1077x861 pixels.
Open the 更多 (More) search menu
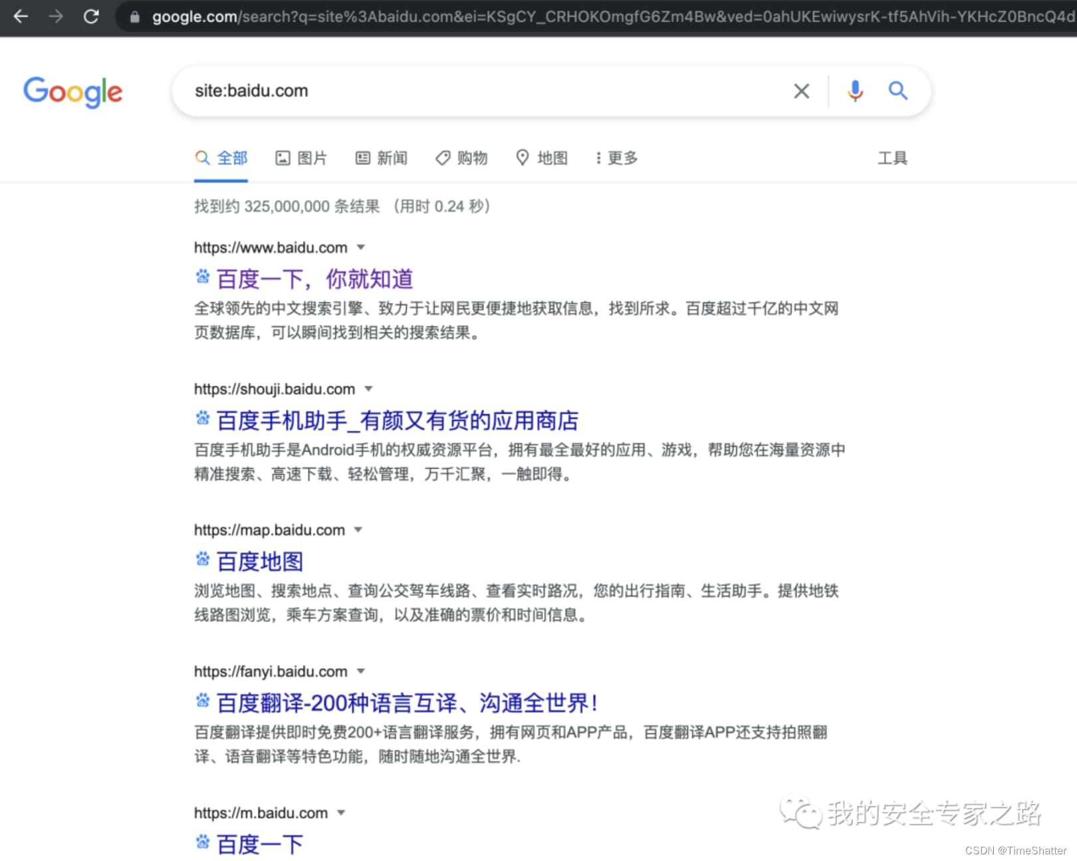pyautogui.click(x=616, y=158)
